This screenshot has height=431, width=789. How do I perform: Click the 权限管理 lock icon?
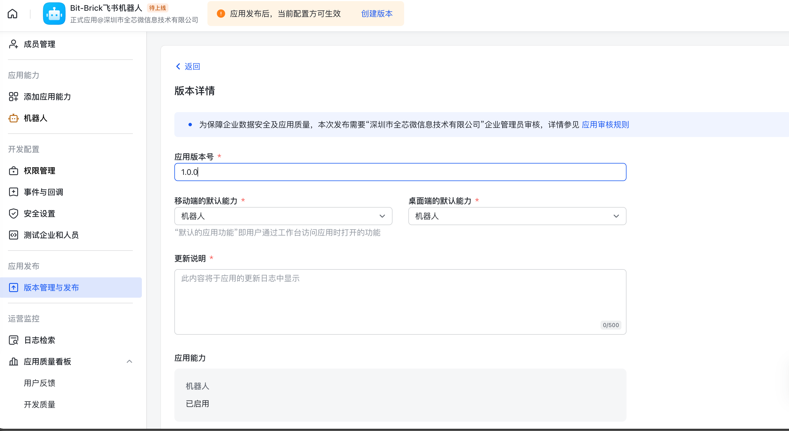pos(14,171)
